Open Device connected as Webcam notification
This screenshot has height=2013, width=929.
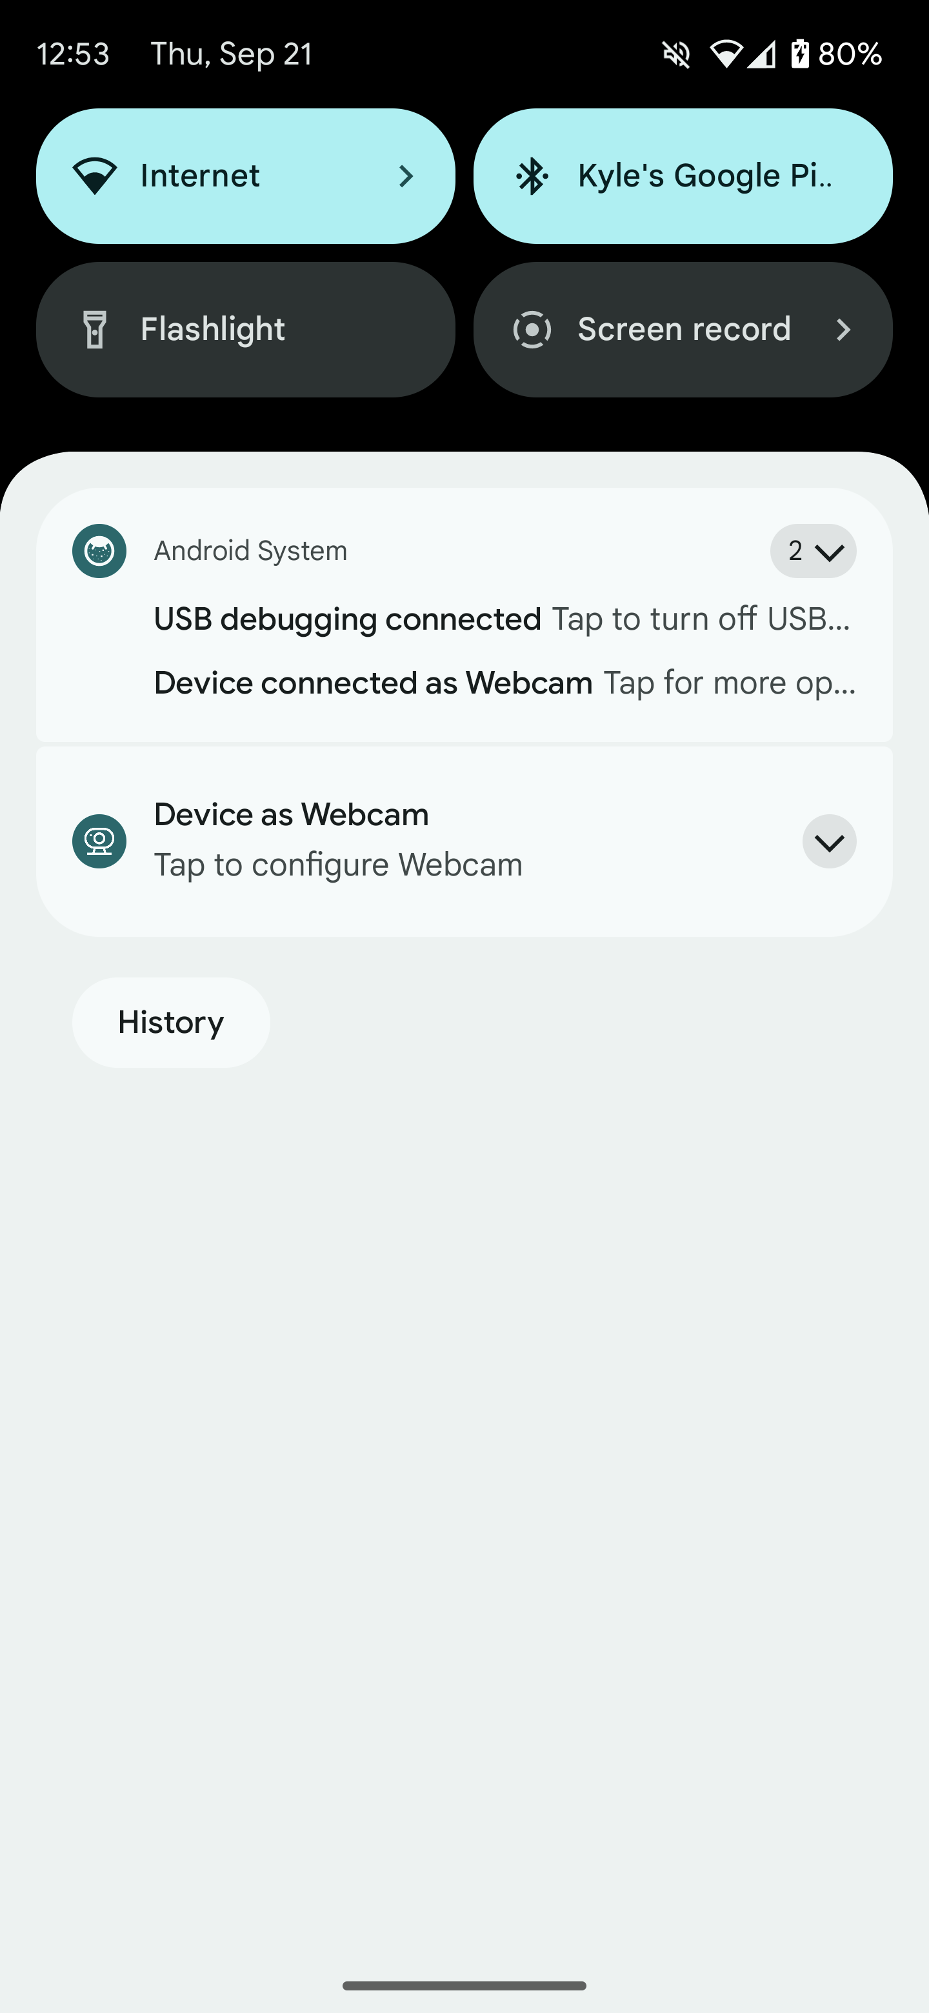(x=504, y=683)
